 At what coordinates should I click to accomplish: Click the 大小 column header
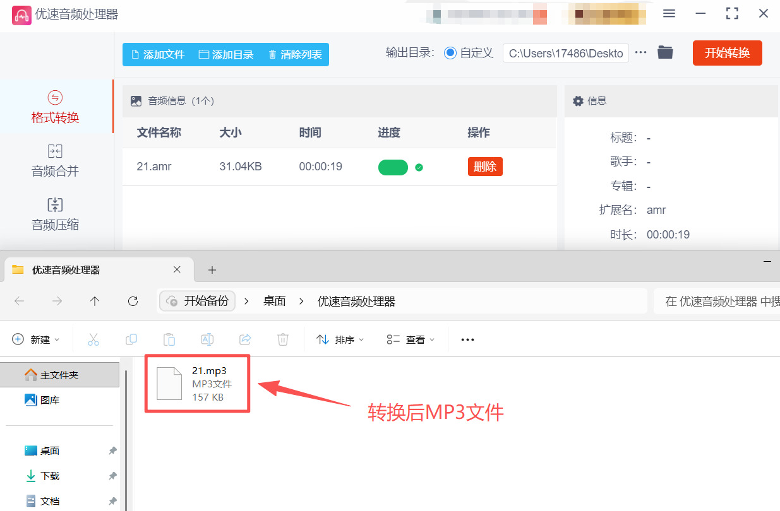tap(231, 132)
